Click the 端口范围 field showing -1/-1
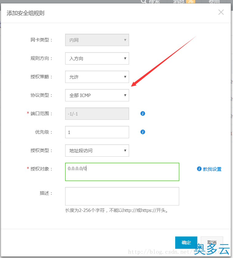 tap(97, 114)
